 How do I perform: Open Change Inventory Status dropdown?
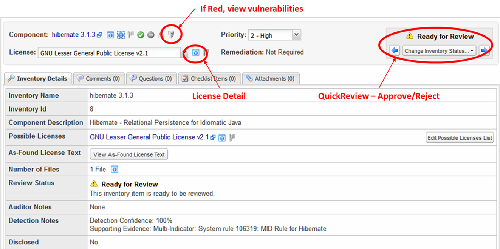(439, 51)
